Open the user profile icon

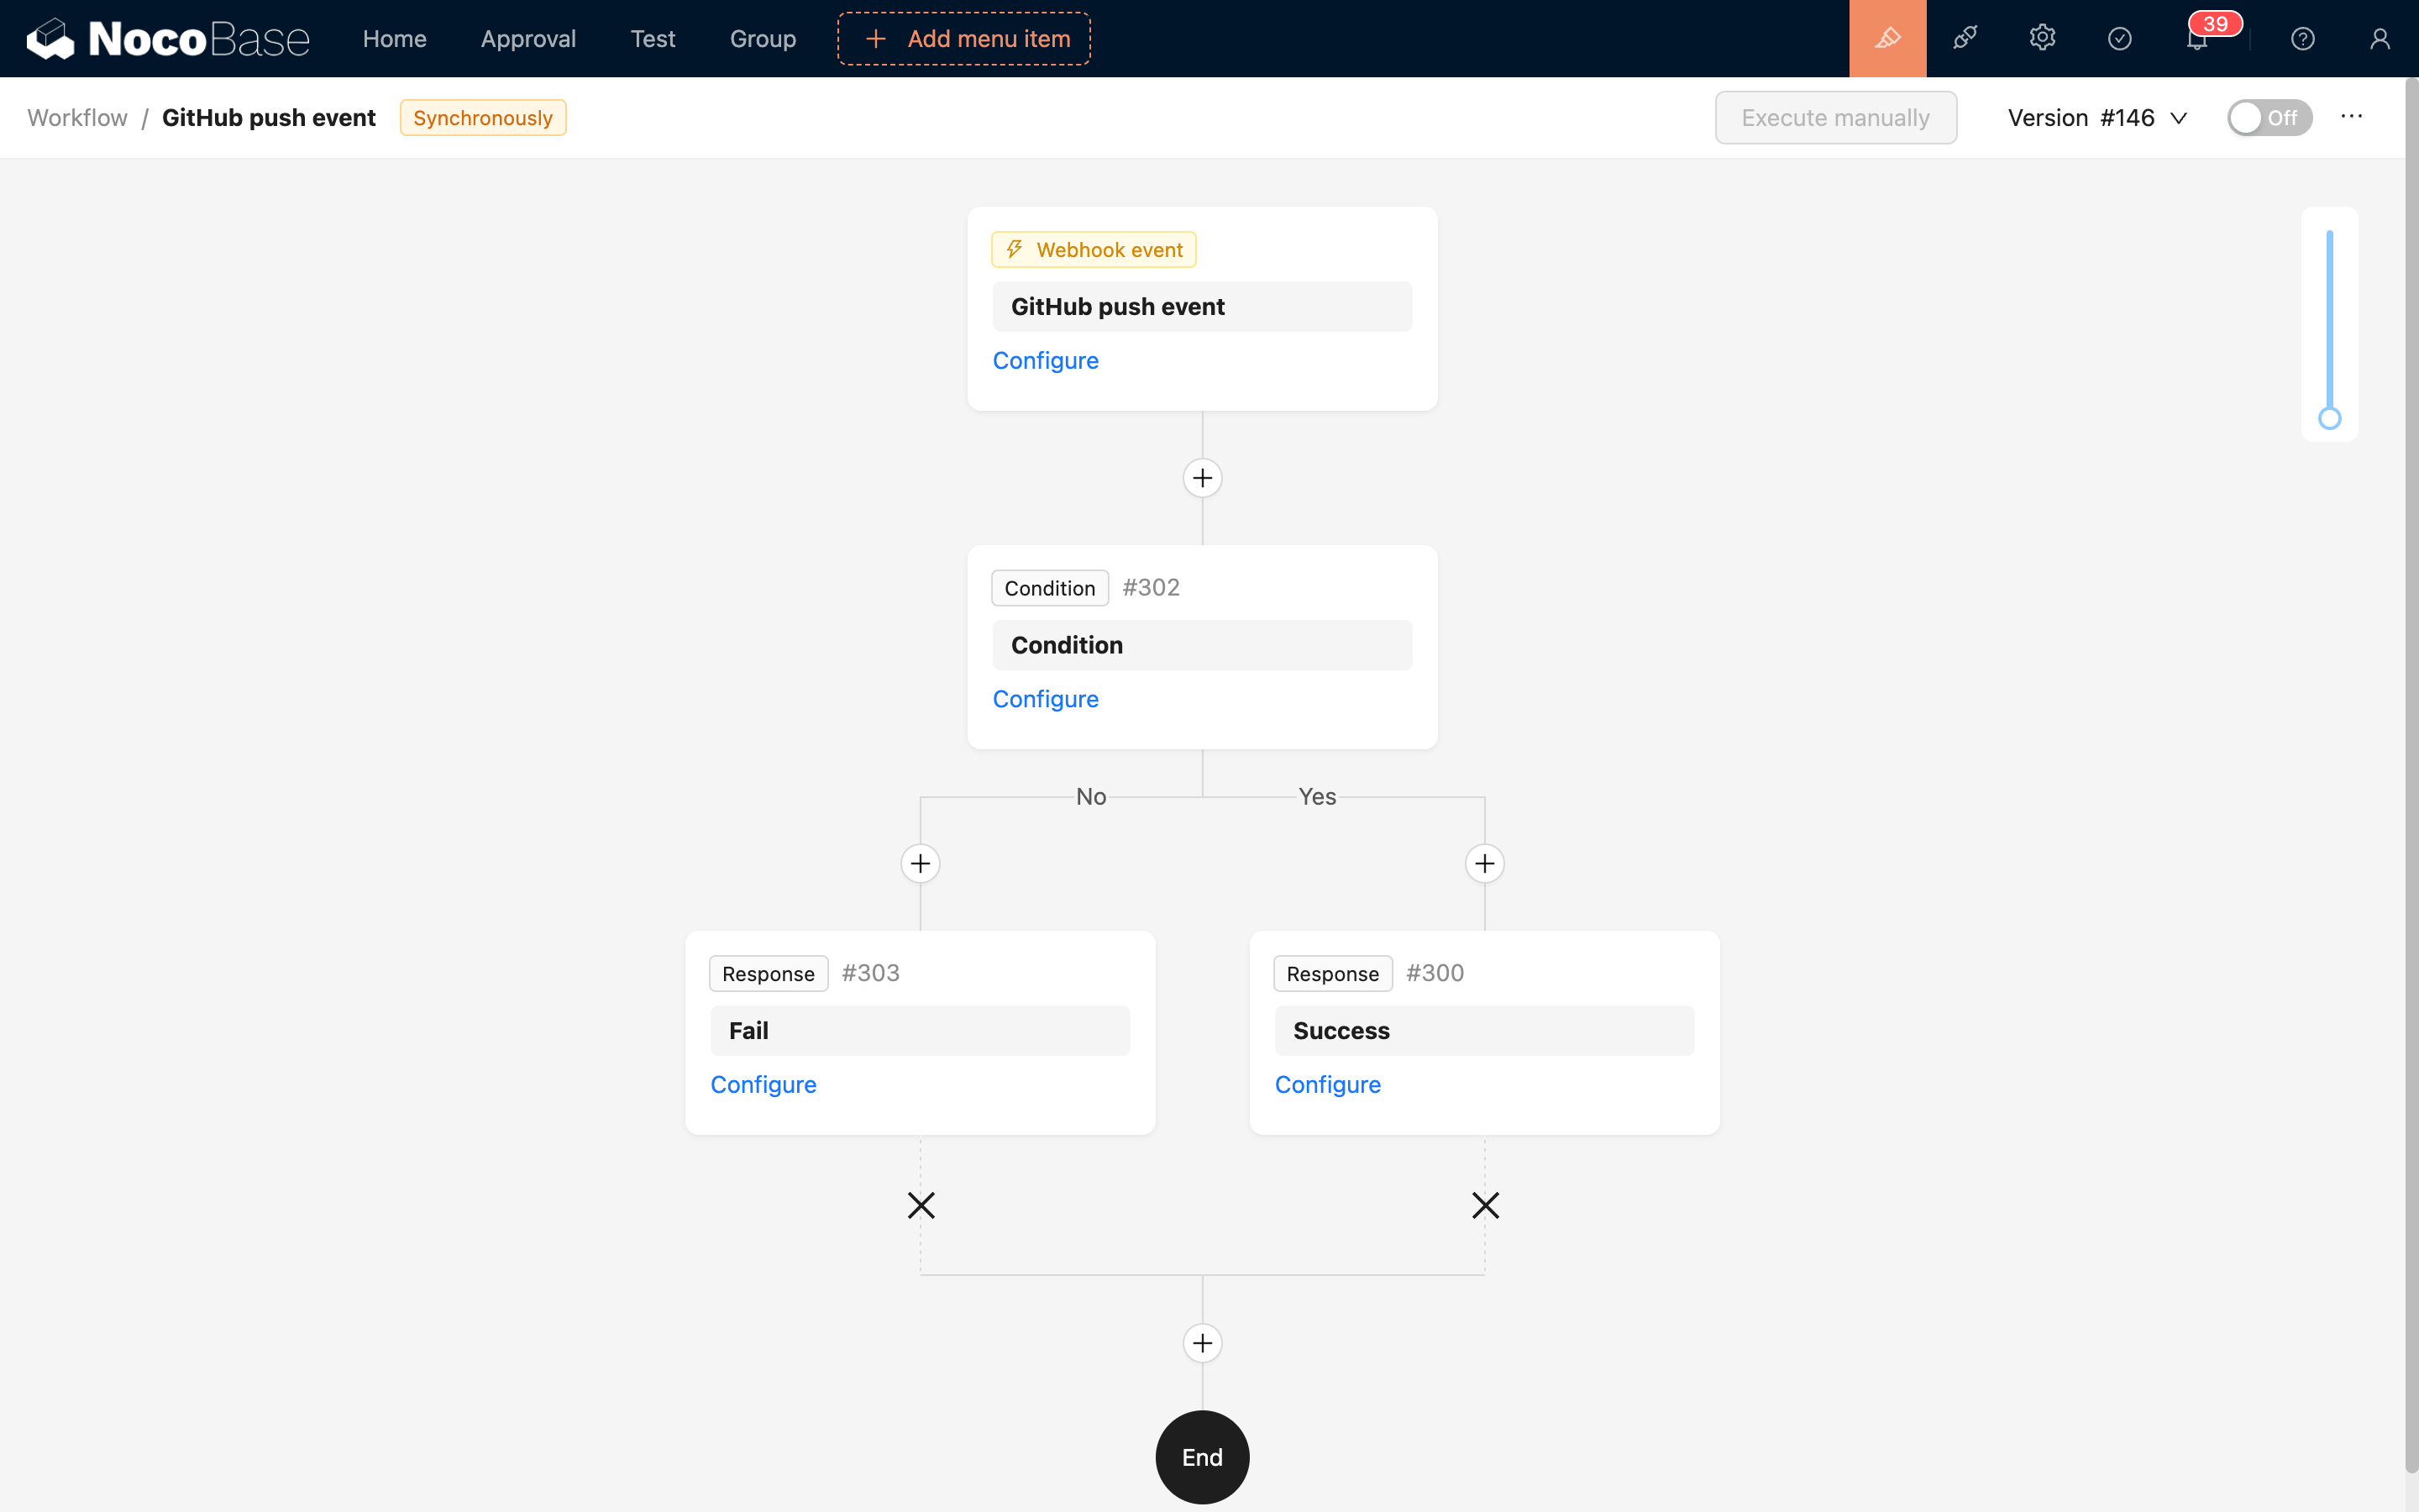coord(2379,38)
